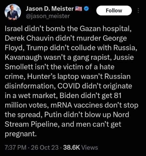Image resolution: width=146 pixels, height=156 pixels.
Task: Click "Derek Chauvin" in the tweet text
Action: (x=29, y=38)
